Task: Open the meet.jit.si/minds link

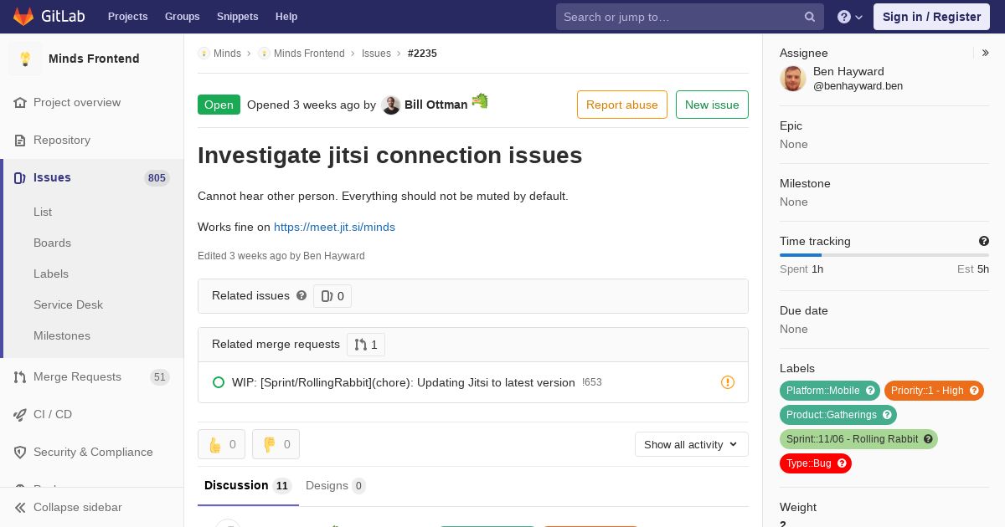Action: [334, 228]
